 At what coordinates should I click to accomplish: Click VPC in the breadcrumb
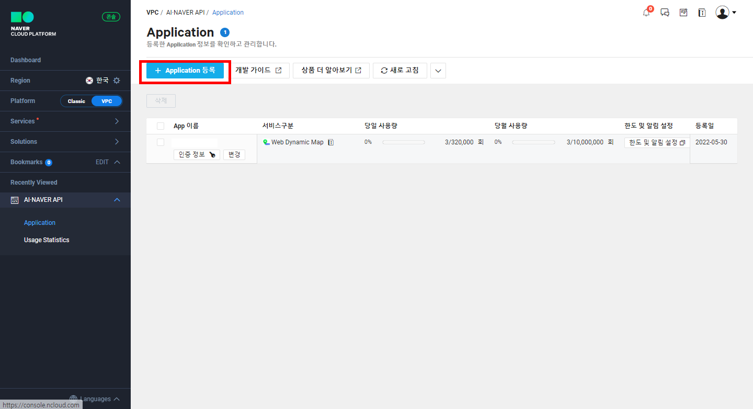click(x=152, y=13)
